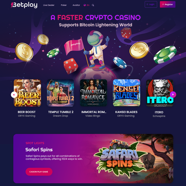
Task: Click the astronaut hero illustration
Action: tap(96, 49)
